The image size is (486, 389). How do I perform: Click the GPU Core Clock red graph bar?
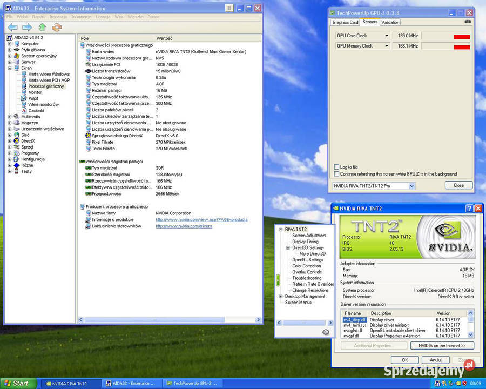[x=462, y=37]
